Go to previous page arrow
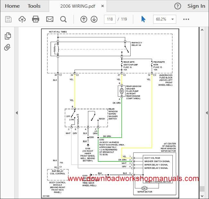The image size is (209, 199). click(x=84, y=19)
